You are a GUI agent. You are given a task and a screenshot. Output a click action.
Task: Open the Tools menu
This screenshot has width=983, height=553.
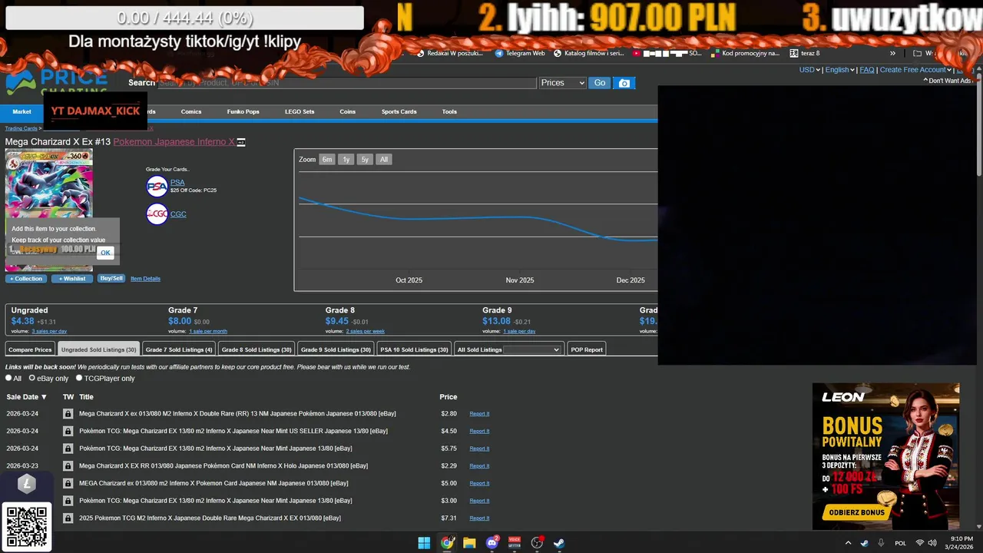pos(449,112)
